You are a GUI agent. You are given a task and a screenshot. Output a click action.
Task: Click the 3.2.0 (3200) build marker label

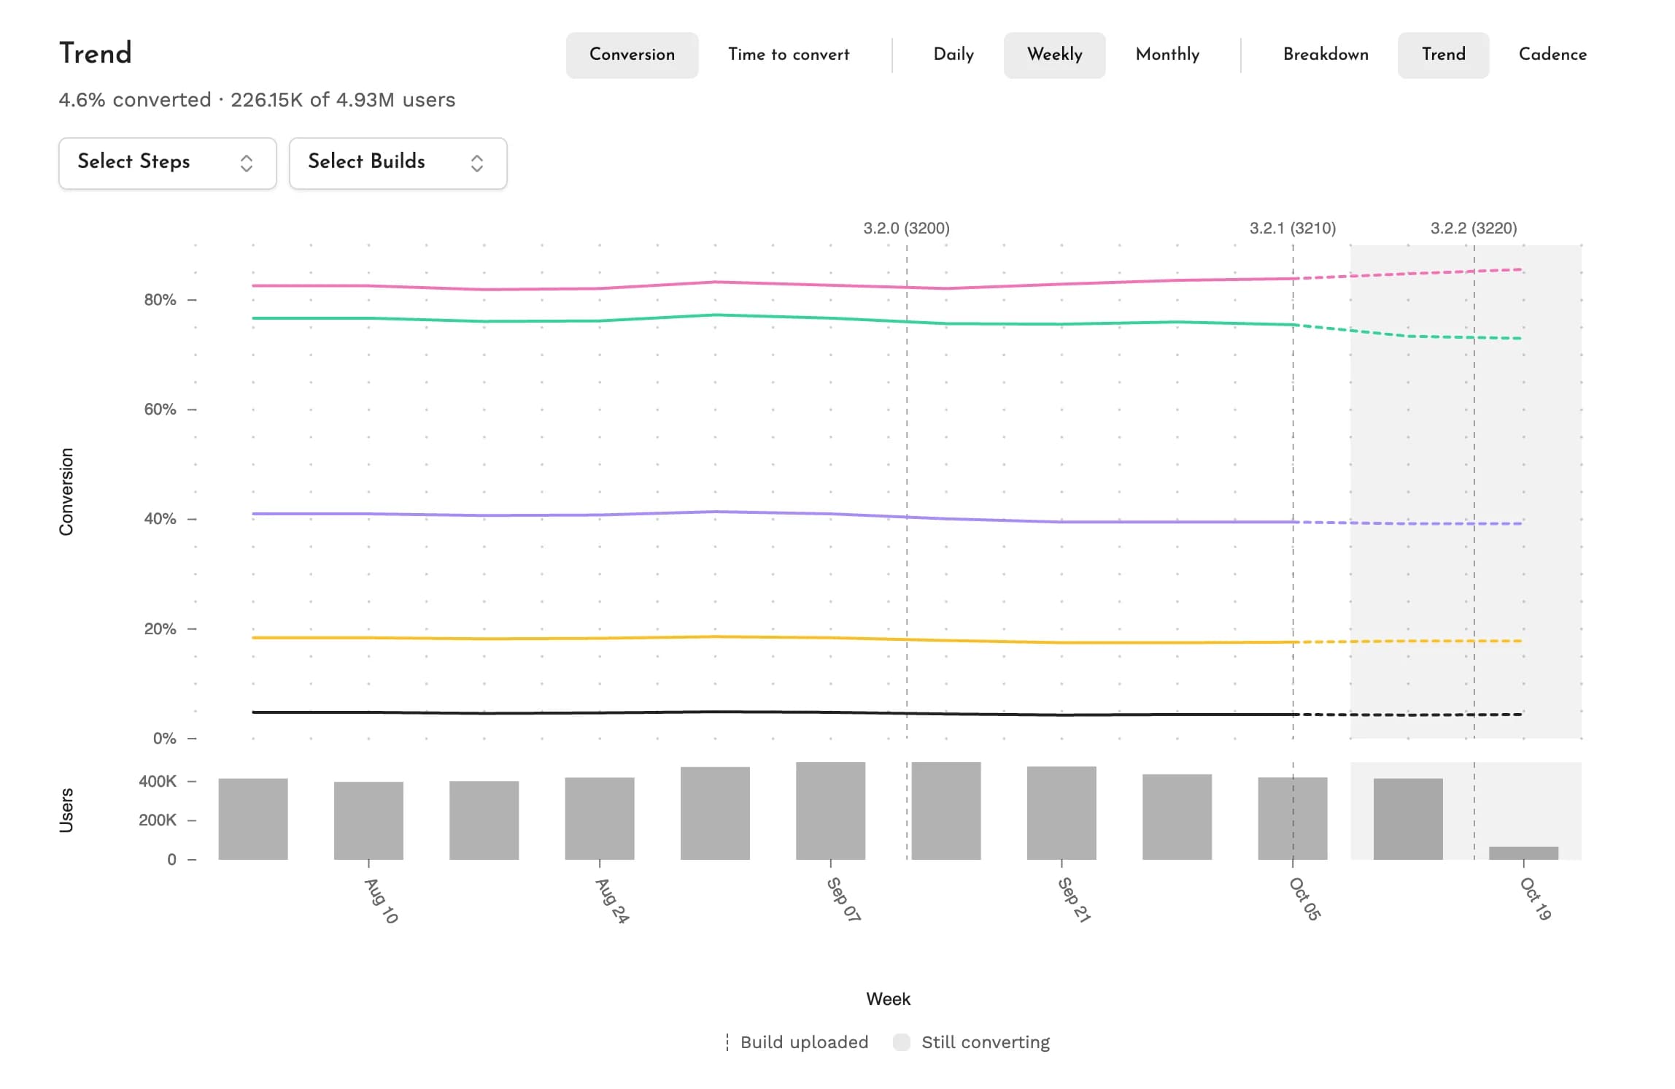[x=906, y=228]
